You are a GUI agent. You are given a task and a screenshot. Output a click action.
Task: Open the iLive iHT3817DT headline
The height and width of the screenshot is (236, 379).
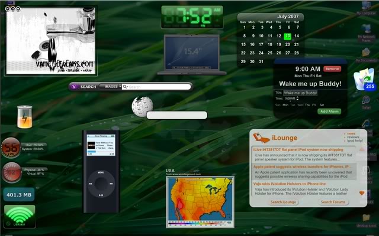point(298,149)
